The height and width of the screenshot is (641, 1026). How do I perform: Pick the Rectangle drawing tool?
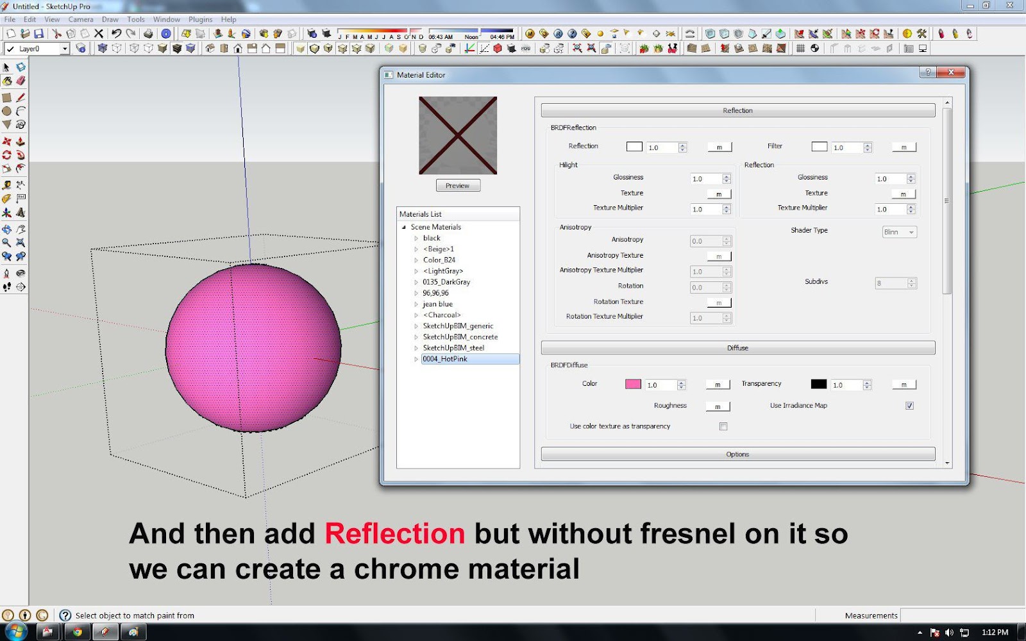(x=6, y=97)
